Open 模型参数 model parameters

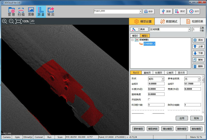tap(153, 129)
